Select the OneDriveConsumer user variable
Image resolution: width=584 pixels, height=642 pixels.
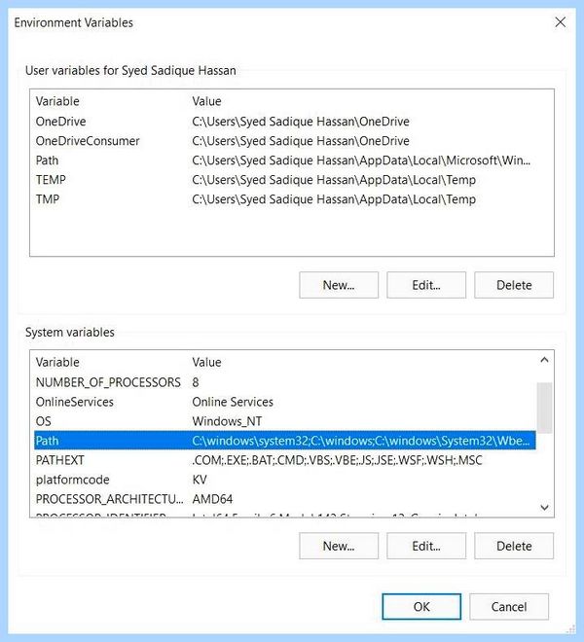[292, 141]
